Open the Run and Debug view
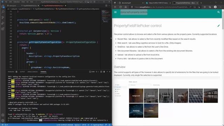Image resolution: width=224 pixels, height=126 pixels. pyautogui.click(x=3, y=23)
